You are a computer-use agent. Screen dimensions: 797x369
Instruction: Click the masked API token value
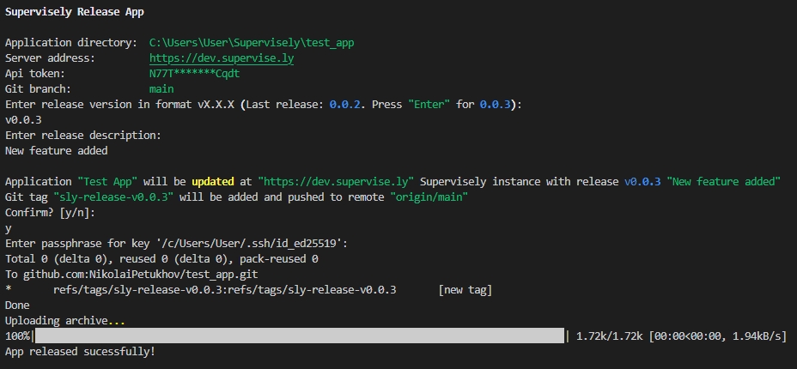[x=194, y=74]
